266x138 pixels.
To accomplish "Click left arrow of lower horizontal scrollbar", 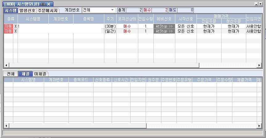I will tap(6, 126).
